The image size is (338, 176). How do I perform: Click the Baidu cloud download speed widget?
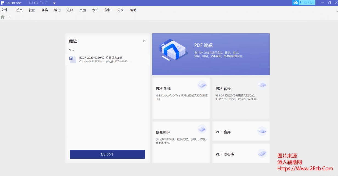click(303, 2)
